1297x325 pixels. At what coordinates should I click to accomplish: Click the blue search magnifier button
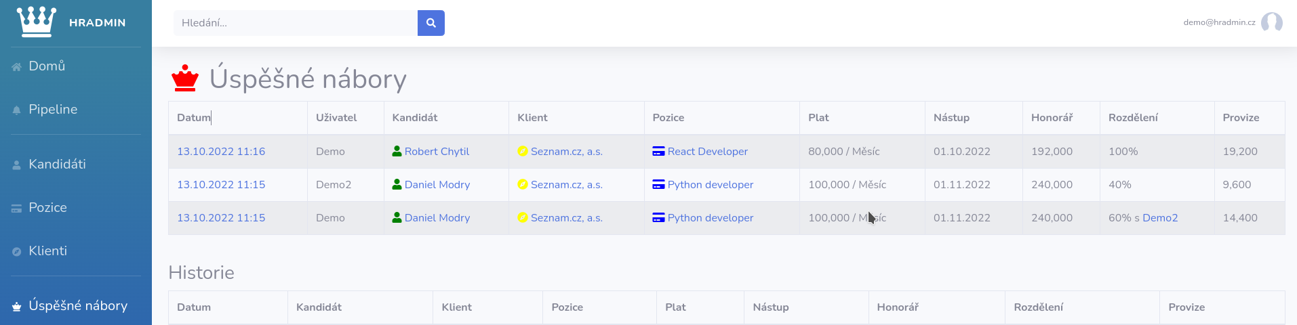[431, 23]
